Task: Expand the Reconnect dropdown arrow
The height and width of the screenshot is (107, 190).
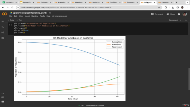Action: pos(180,20)
